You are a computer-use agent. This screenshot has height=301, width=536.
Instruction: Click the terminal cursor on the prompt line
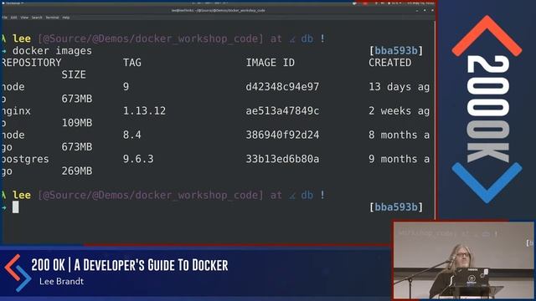[15, 207]
